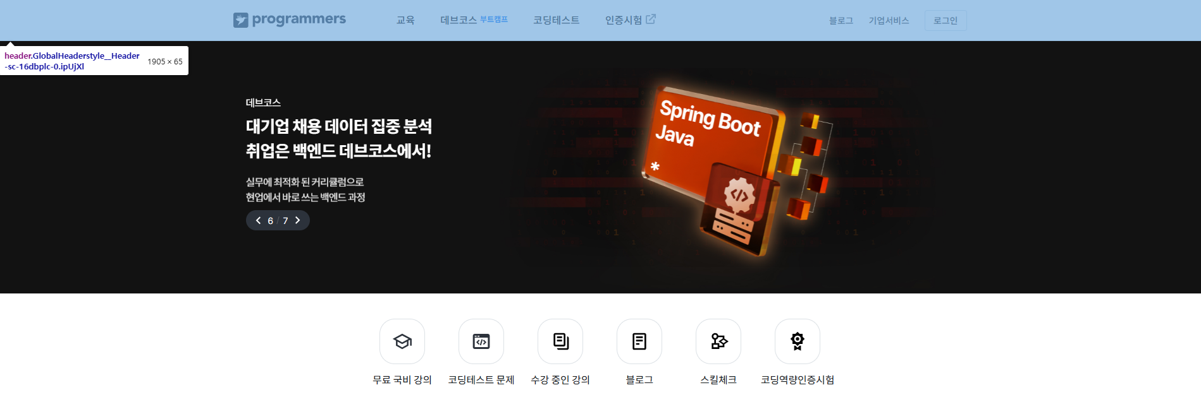Click the 로그인 button
The height and width of the screenshot is (402, 1201).
tap(945, 21)
